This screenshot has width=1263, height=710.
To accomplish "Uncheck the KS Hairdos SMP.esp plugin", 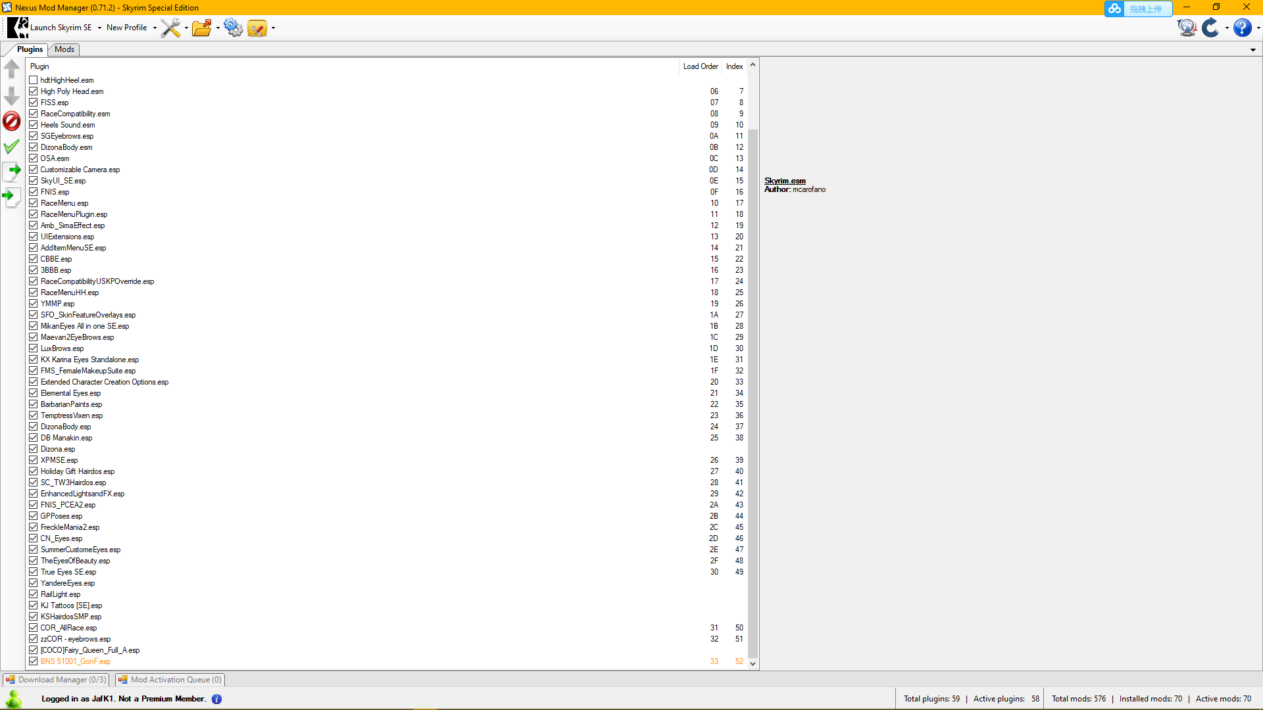I will coord(33,617).
